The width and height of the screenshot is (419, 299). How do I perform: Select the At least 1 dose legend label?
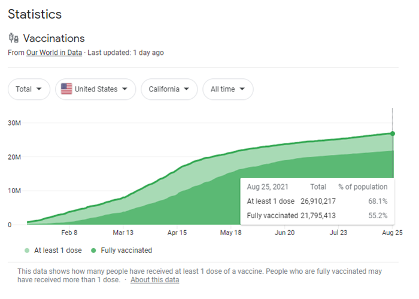(x=57, y=251)
